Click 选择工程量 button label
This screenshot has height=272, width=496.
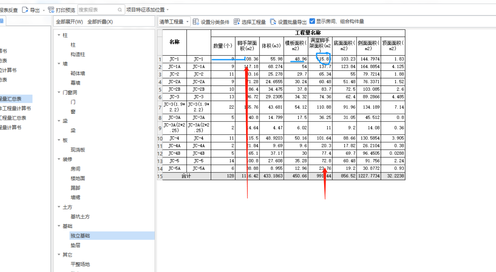[253, 22]
